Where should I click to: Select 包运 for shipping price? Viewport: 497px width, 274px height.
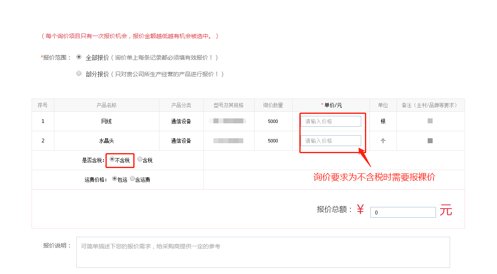tap(115, 179)
